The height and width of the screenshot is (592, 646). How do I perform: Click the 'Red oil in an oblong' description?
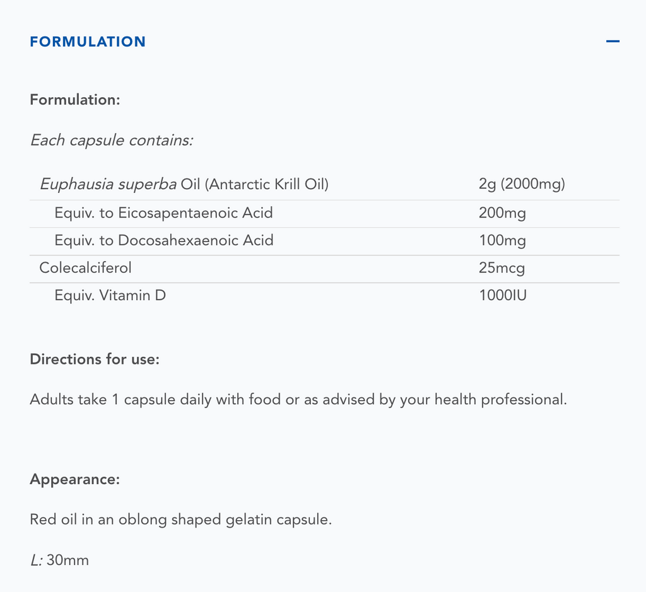point(180,520)
